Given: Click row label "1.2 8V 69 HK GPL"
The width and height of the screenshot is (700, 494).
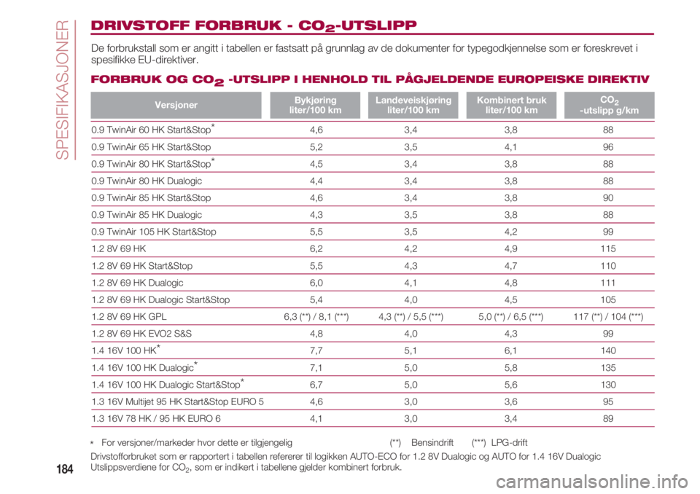Looking at the screenshot, I should (x=129, y=317).
